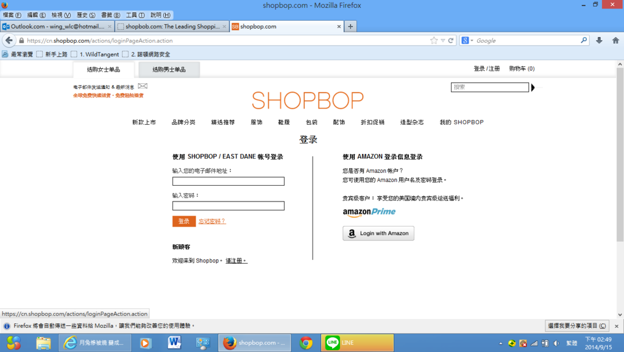Viewport: 624px width, 352px height.
Task: Select the 选购女士单品 tab
Action: click(104, 69)
